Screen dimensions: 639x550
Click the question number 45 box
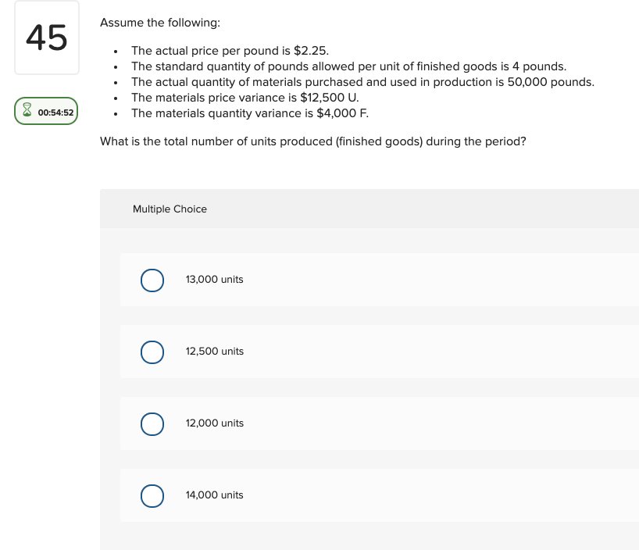tap(46, 37)
